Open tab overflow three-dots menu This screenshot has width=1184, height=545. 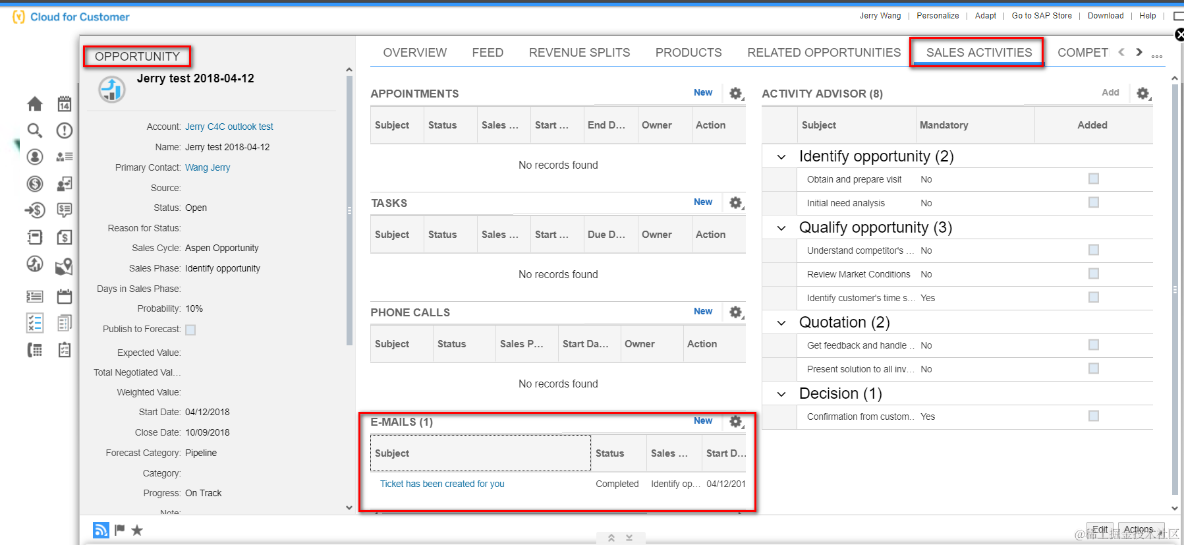coord(1157,56)
